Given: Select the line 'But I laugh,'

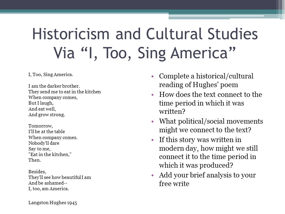Looking at the screenshot, I should click(x=41, y=103).
